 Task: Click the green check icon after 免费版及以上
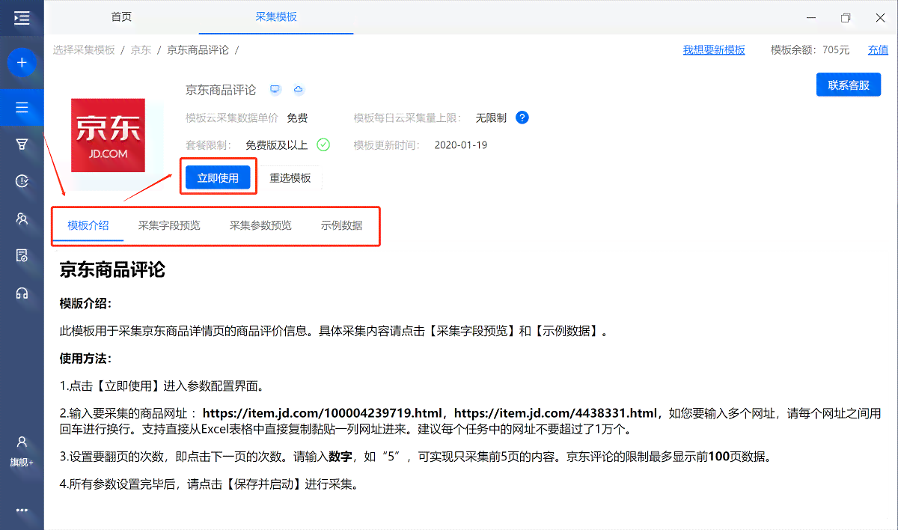tap(323, 144)
